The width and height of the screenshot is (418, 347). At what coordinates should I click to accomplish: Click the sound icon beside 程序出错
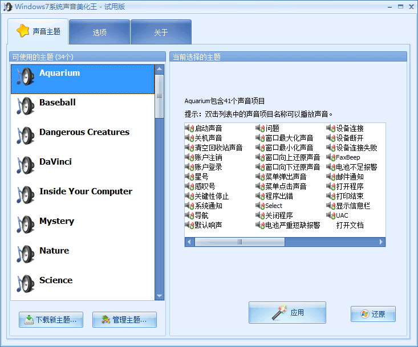[260, 196]
